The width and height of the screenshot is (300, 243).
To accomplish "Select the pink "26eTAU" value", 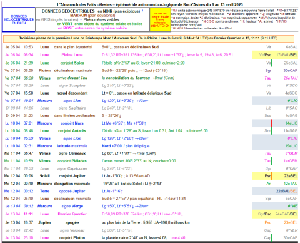I will coord(291,78).
